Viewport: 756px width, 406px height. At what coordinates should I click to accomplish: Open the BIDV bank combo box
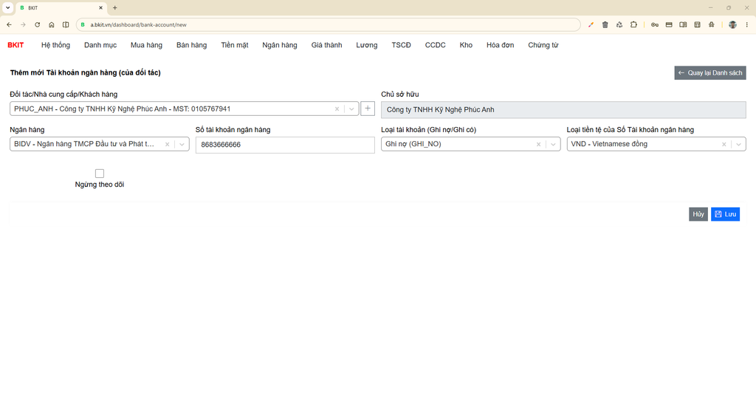pyautogui.click(x=100, y=144)
